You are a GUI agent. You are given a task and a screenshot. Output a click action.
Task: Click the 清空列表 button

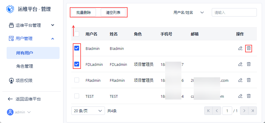[113, 12]
